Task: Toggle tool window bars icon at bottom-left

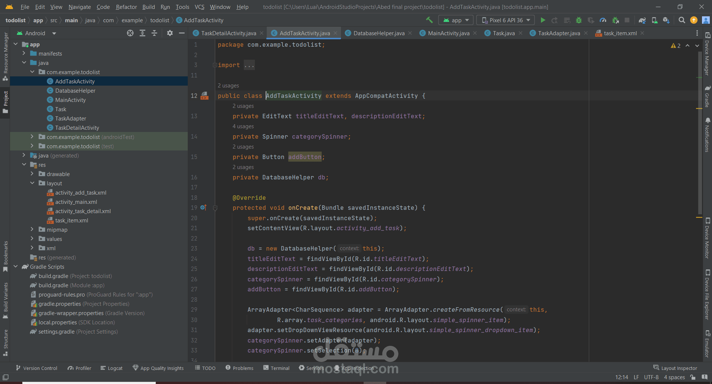Action: coord(6,377)
